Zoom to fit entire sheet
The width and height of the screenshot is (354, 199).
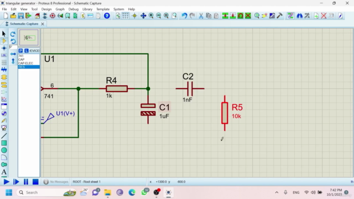[166, 15]
